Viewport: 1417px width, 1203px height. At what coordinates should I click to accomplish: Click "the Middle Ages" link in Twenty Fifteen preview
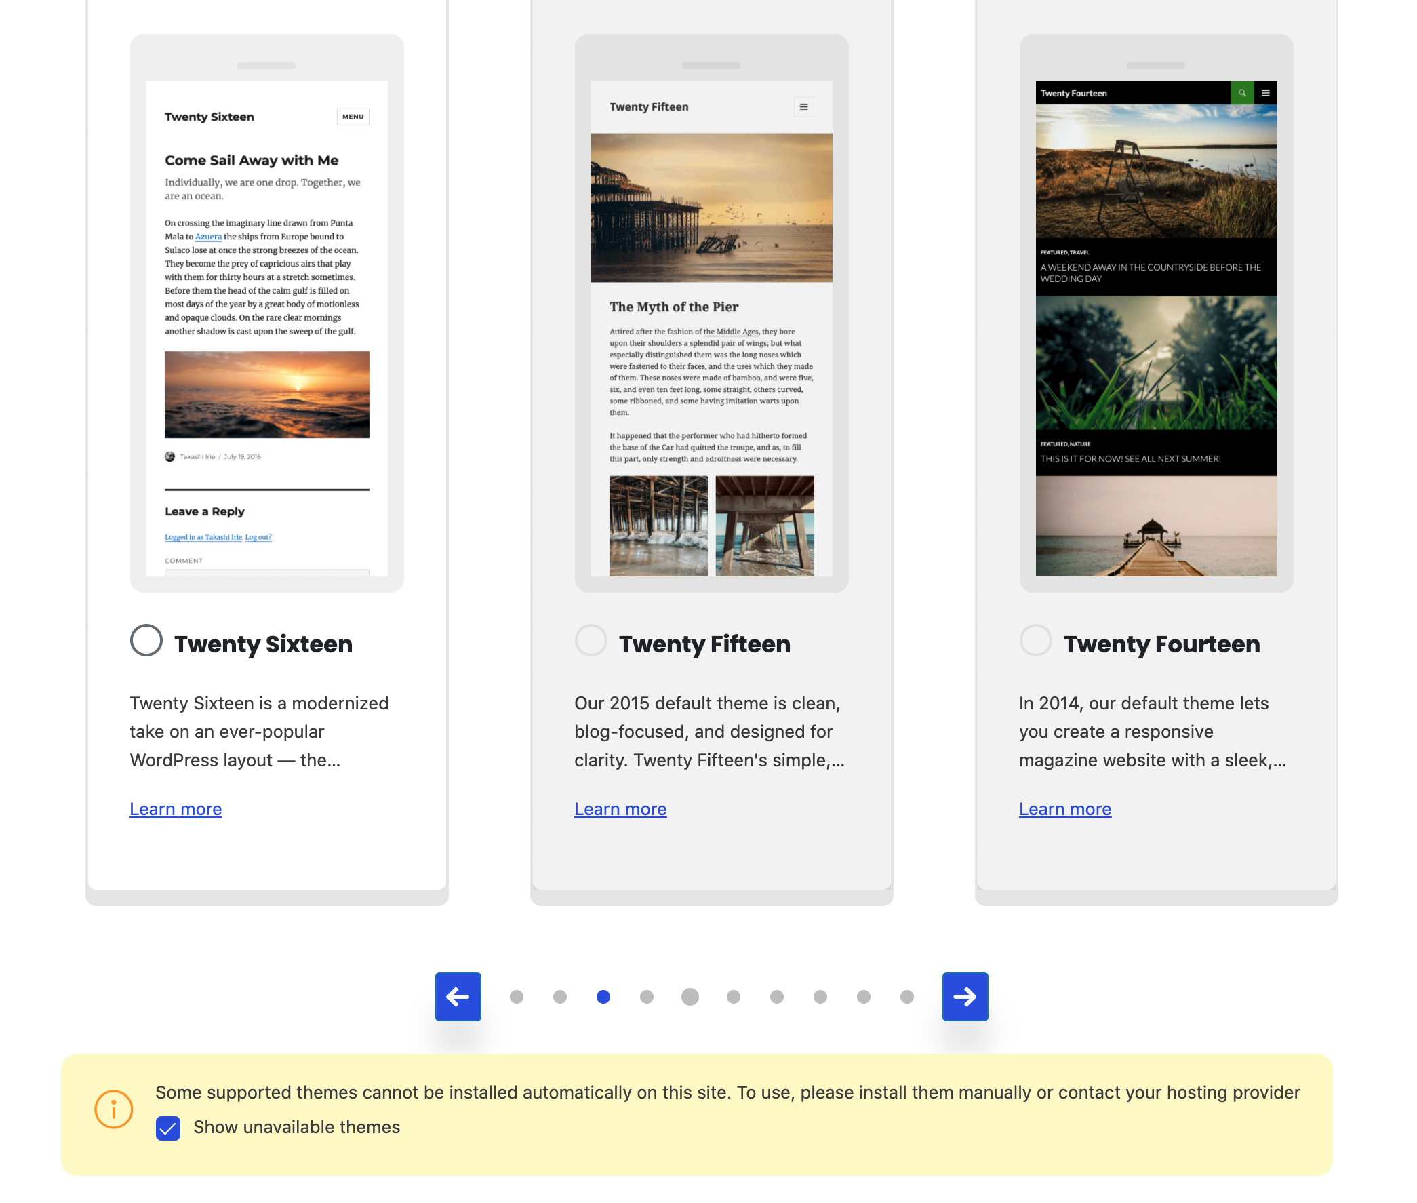[730, 331]
